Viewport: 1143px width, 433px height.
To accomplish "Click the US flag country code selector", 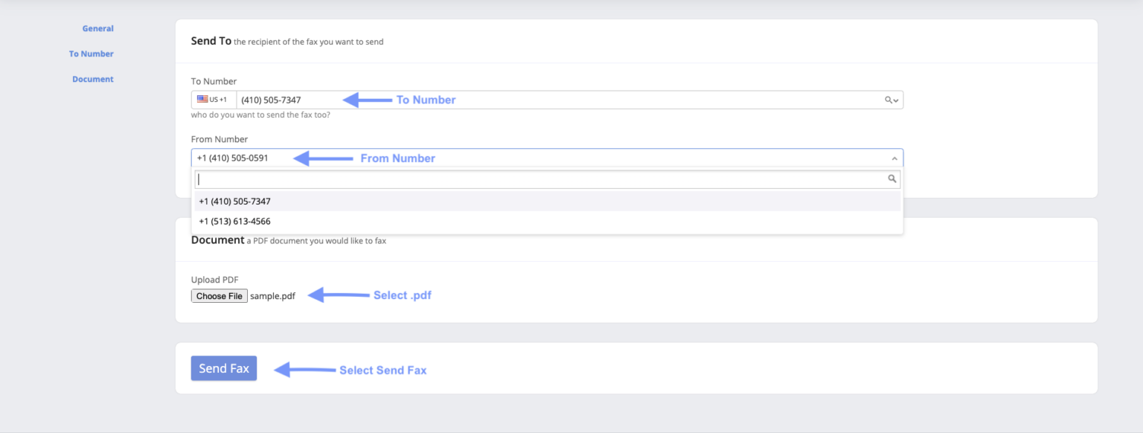I will (213, 100).
